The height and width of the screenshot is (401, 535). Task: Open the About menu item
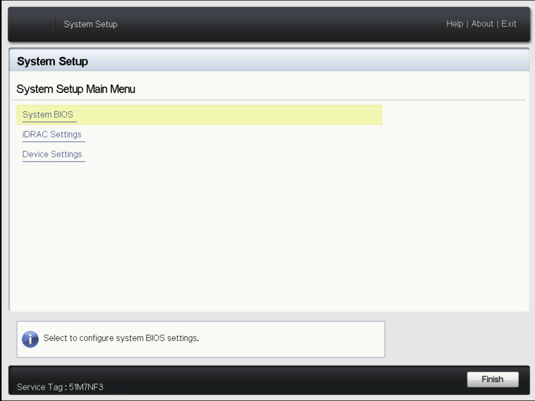point(482,24)
